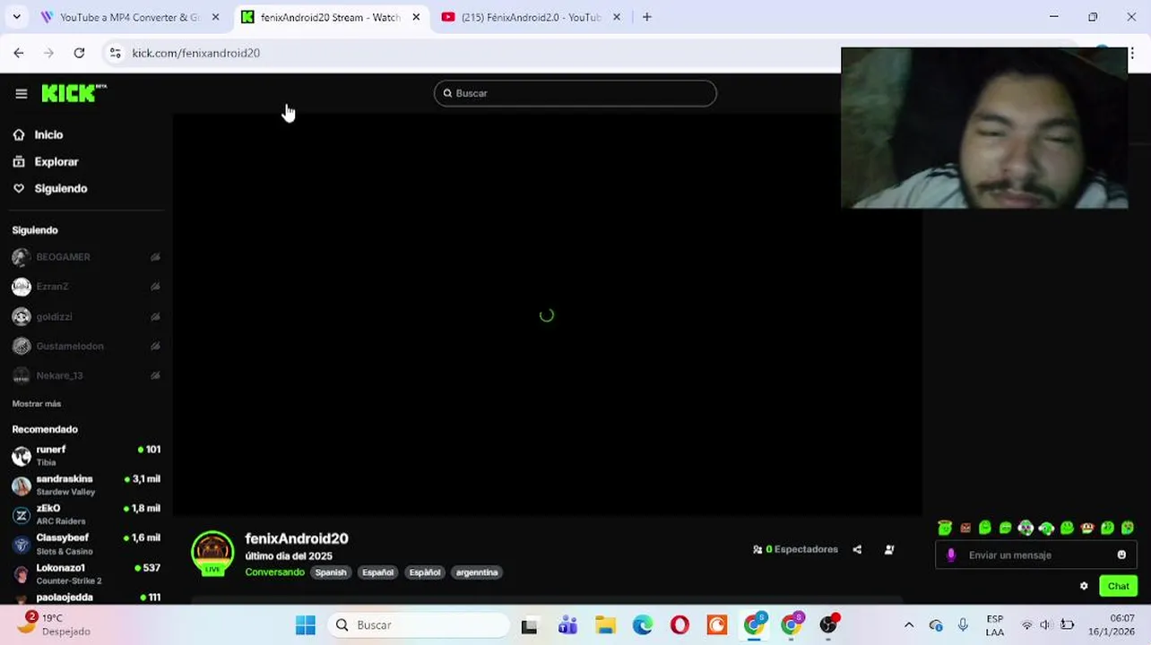Open the Kick hamburger sidebar menu
Screen dimensions: 1151x645
tap(22, 93)
